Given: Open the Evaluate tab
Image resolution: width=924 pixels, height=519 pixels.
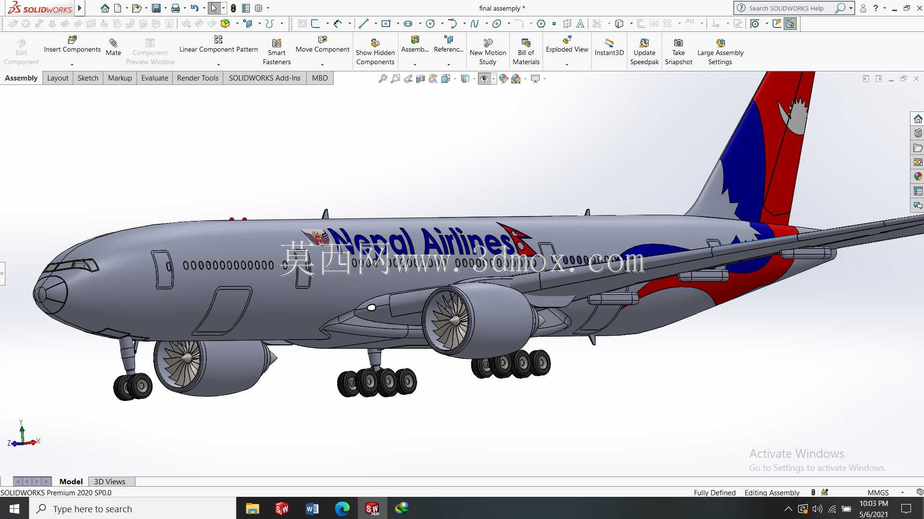Looking at the screenshot, I should [155, 78].
